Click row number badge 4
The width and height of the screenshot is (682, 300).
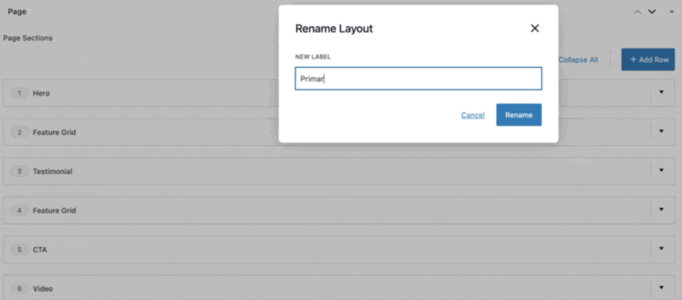(19, 211)
